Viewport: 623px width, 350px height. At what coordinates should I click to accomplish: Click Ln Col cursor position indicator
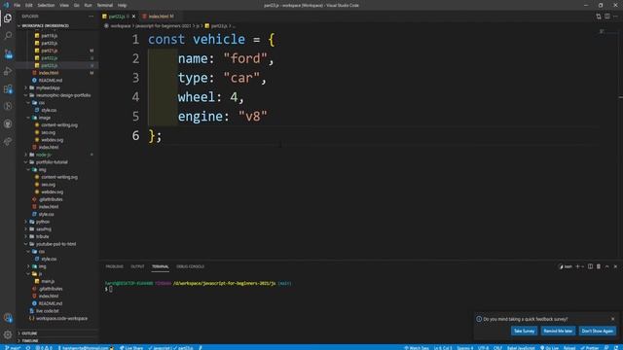coord(443,348)
